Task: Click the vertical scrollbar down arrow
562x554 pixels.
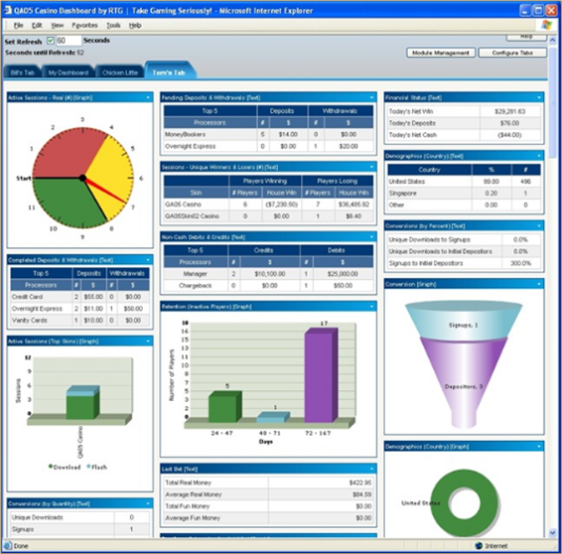Action: point(552,533)
